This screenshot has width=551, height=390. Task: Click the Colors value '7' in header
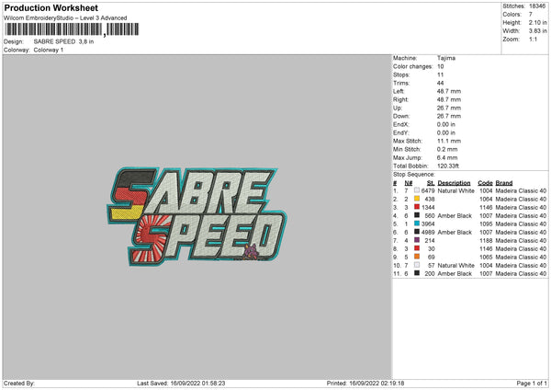pyautogui.click(x=531, y=15)
